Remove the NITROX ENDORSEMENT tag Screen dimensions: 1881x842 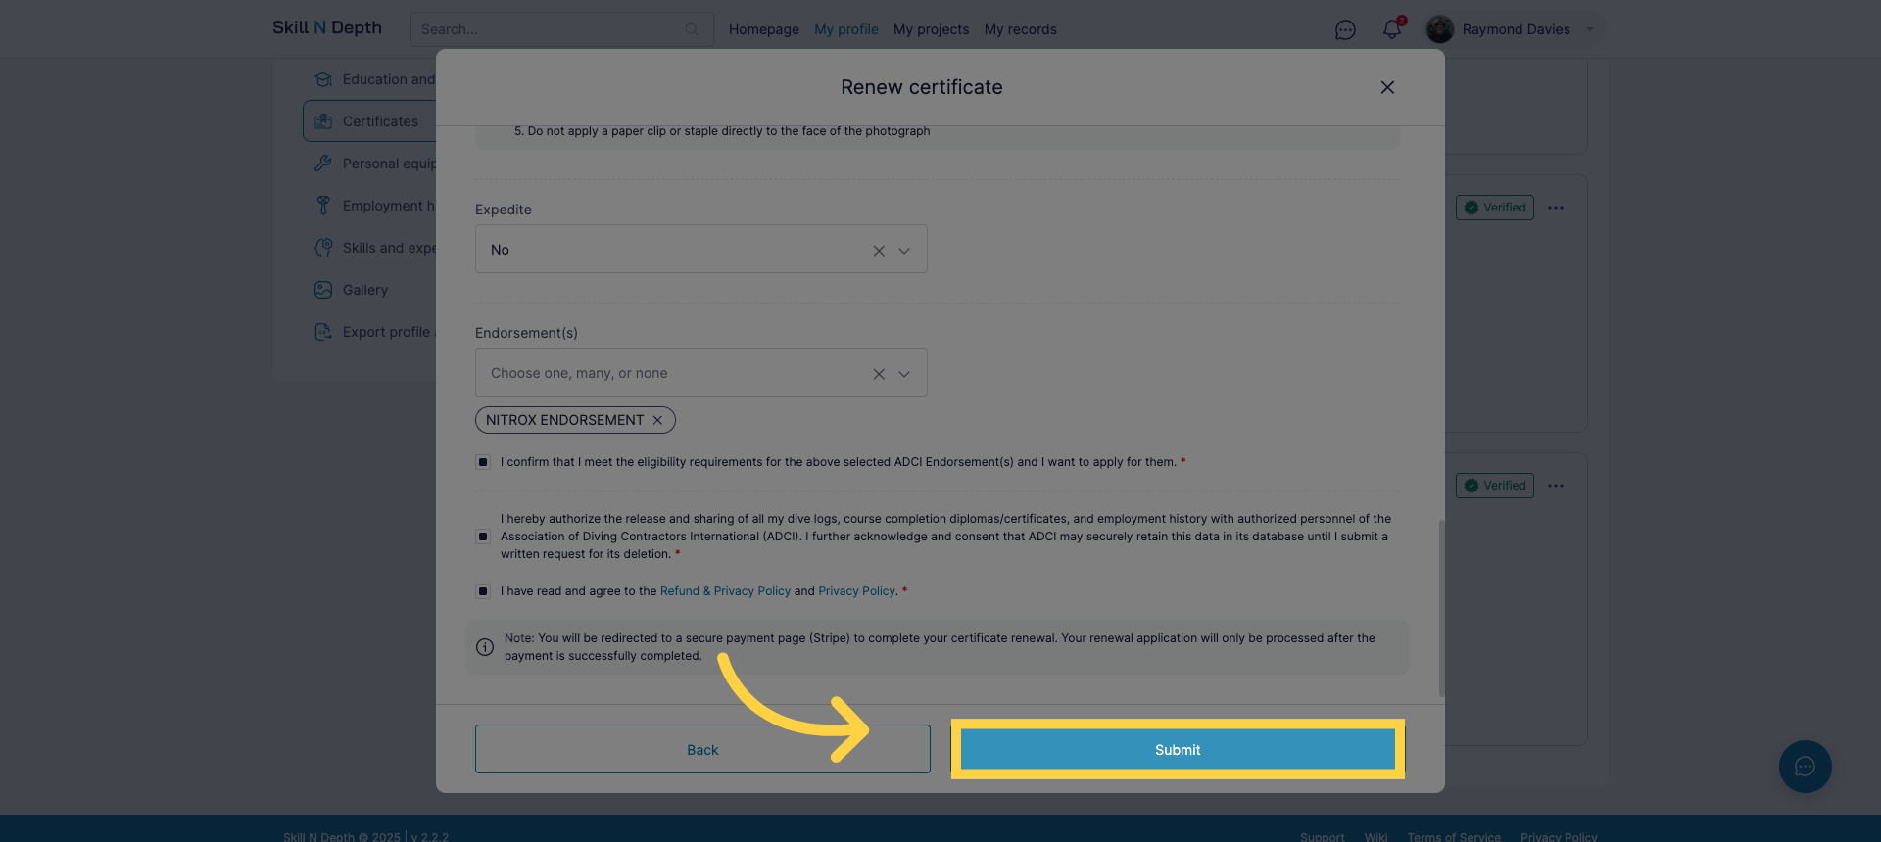tap(657, 419)
